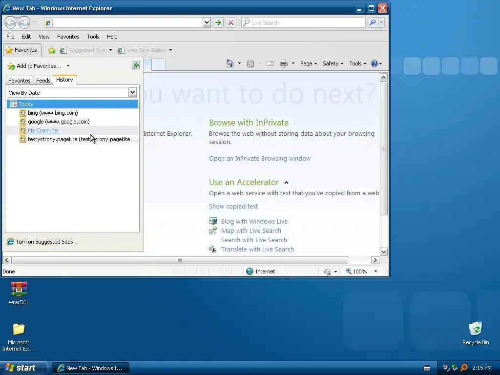Click the vertical scrollbar down arrow
The width and height of the screenshot is (500, 375).
[384, 251]
